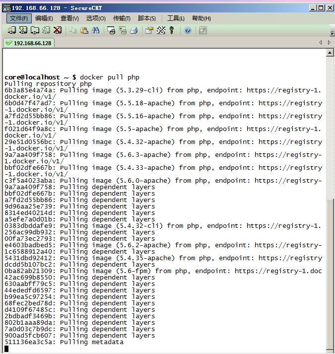Open the 编辑(E) menu
Viewport: 335px width, 354px height.
[x=44, y=18]
